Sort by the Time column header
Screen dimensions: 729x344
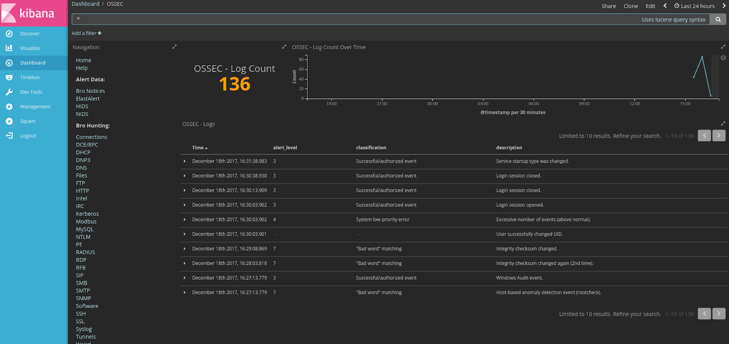tap(200, 148)
